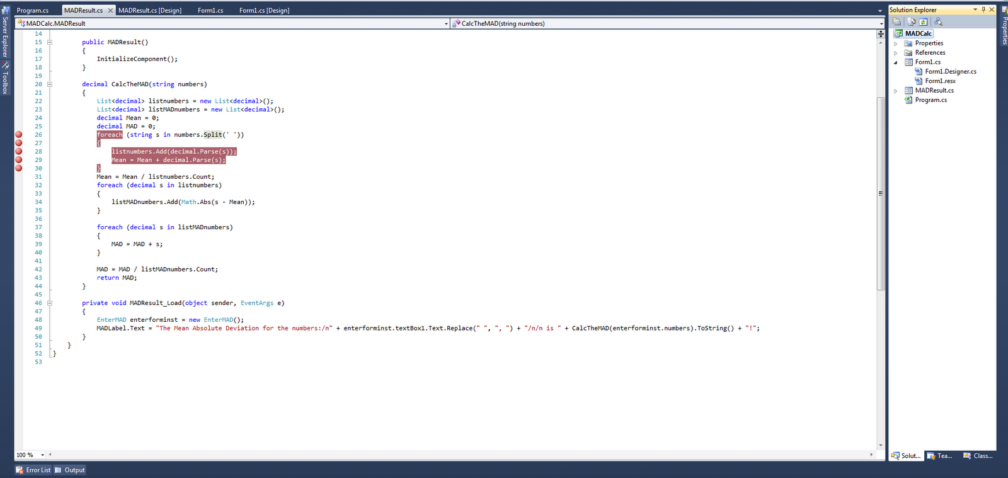This screenshot has height=478, width=1008.
Task: Show the Output panel
Action: (x=69, y=470)
